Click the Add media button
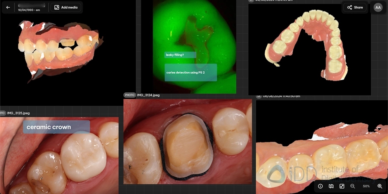 coord(66,7)
